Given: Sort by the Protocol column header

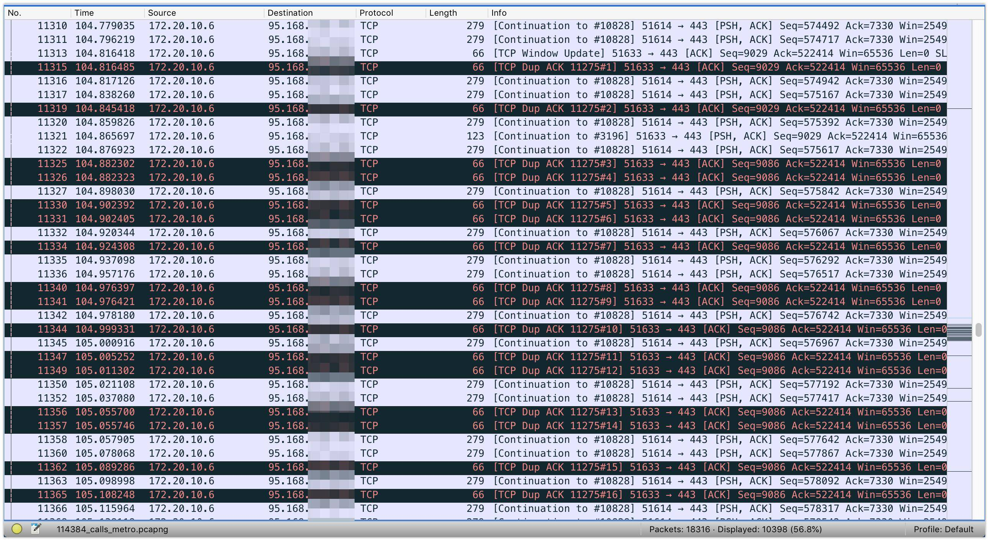Looking at the screenshot, I should (376, 13).
